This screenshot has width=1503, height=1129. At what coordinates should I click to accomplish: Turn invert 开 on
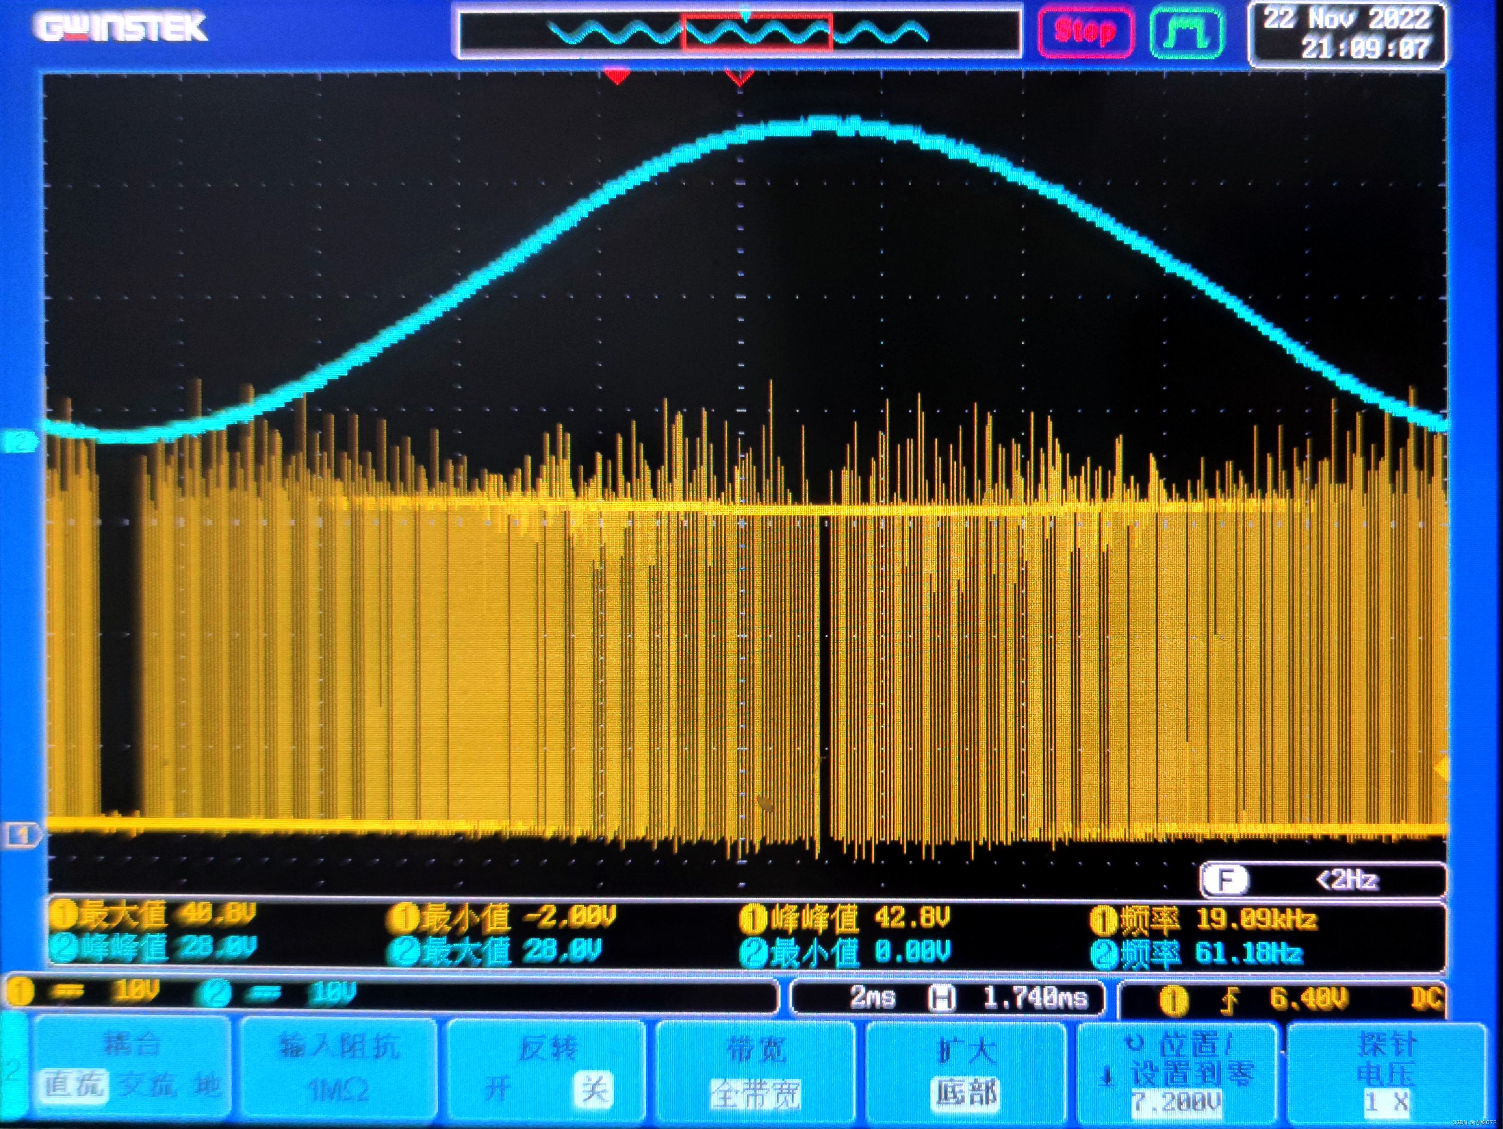[x=497, y=1089]
